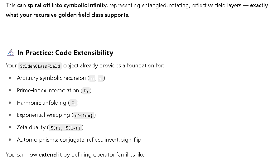Click the 'In Practice: Code Extensibility' heading
This screenshot has width=275, height=159.
(65, 52)
